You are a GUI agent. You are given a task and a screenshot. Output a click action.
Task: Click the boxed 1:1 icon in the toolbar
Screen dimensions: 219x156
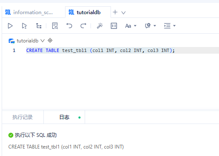tap(114, 26)
